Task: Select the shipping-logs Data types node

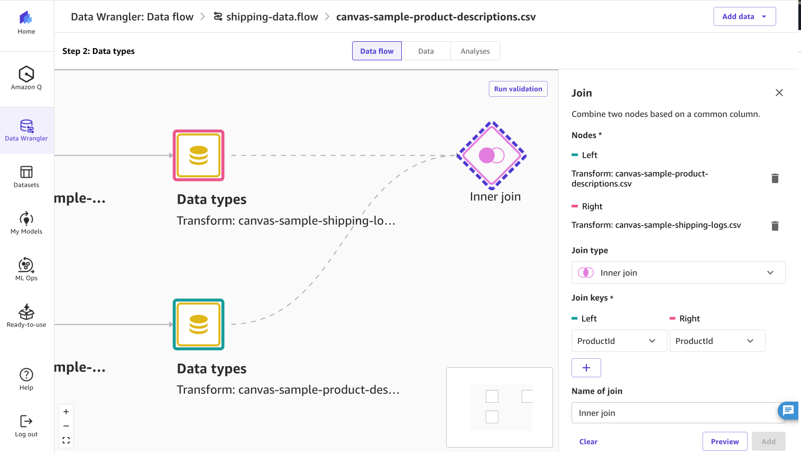Action: tap(198, 156)
